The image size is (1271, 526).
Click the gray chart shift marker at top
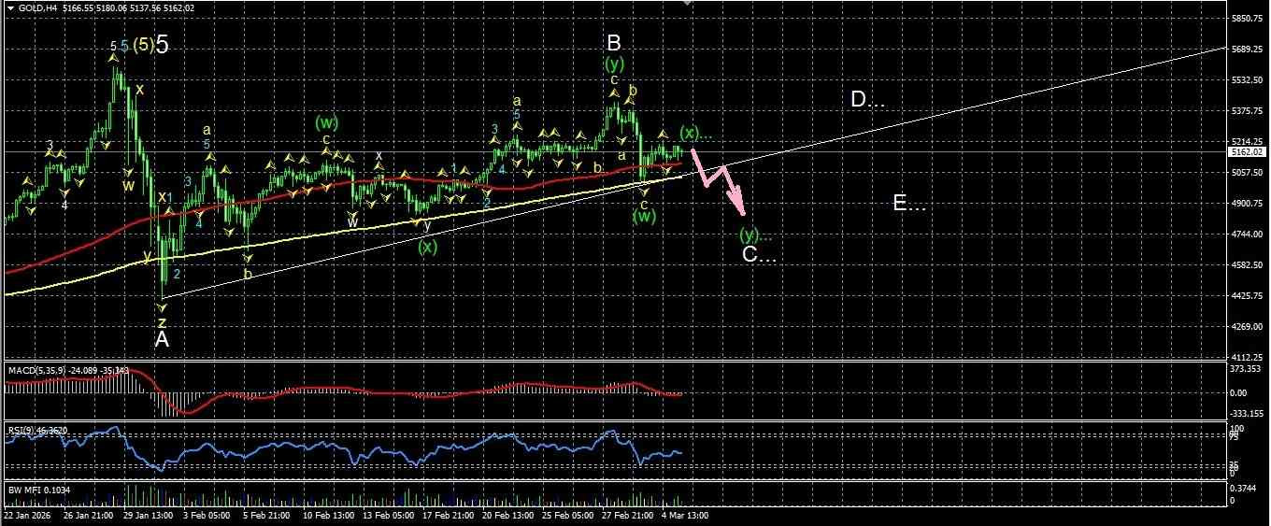click(x=689, y=4)
